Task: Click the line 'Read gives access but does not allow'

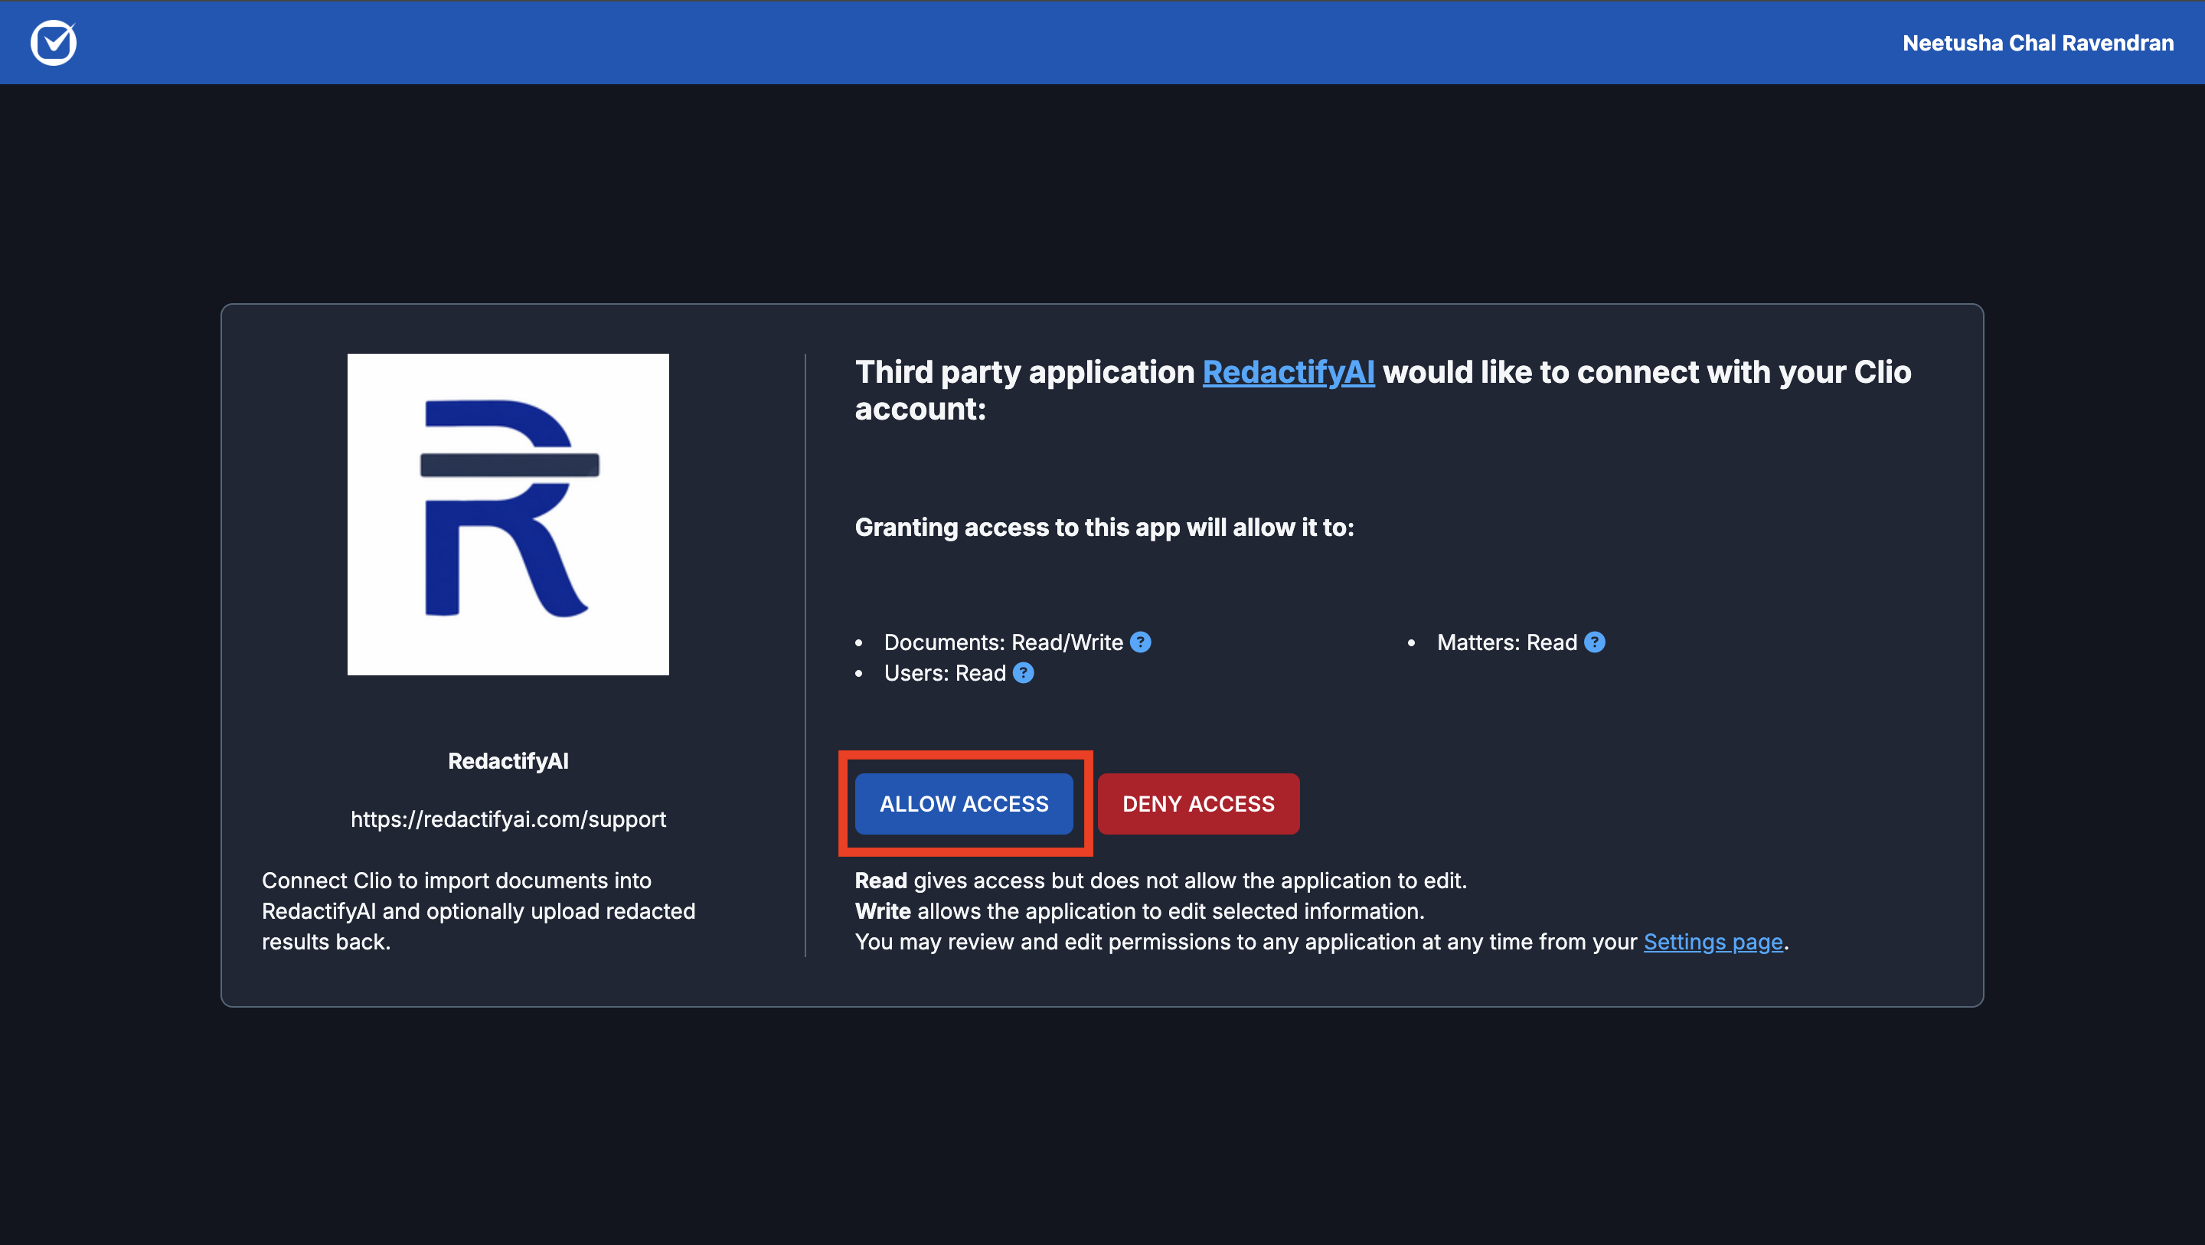Action: (x=1161, y=881)
